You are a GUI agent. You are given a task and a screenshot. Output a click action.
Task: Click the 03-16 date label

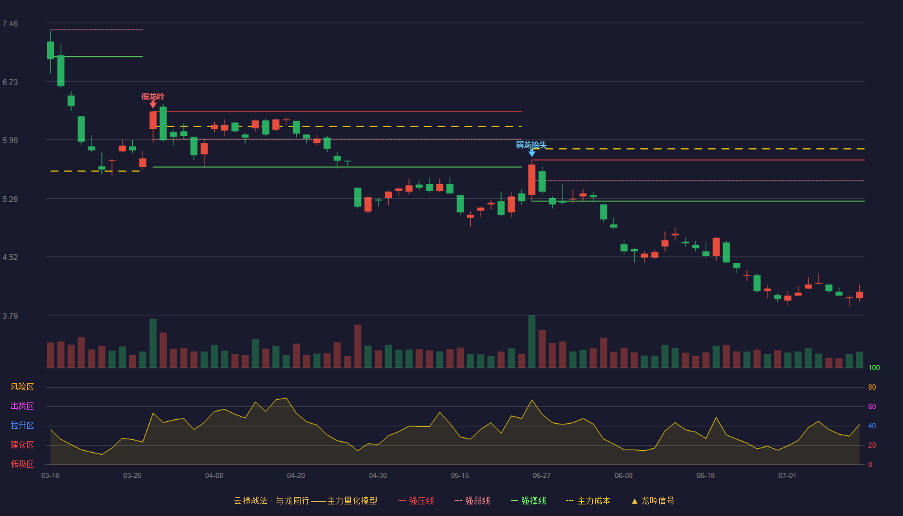pyautogui.click(x=50, y=475)
